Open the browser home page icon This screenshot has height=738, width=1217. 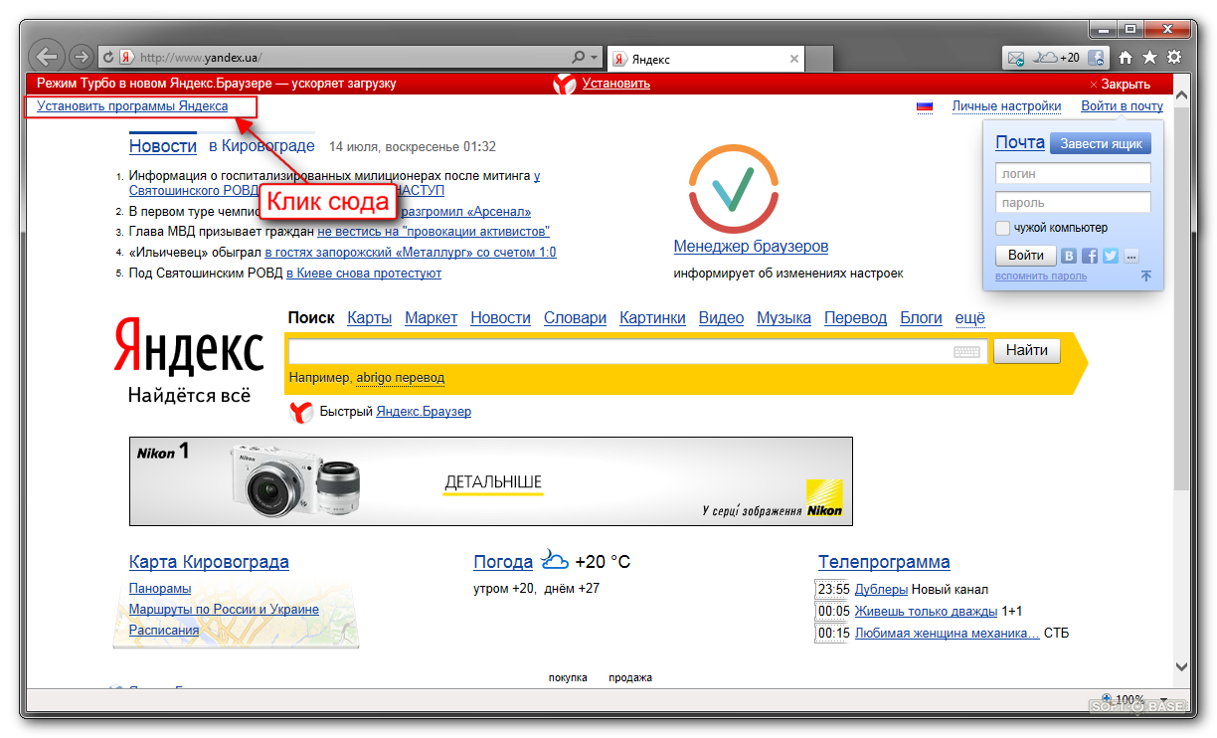click(x=1126, y=58)
